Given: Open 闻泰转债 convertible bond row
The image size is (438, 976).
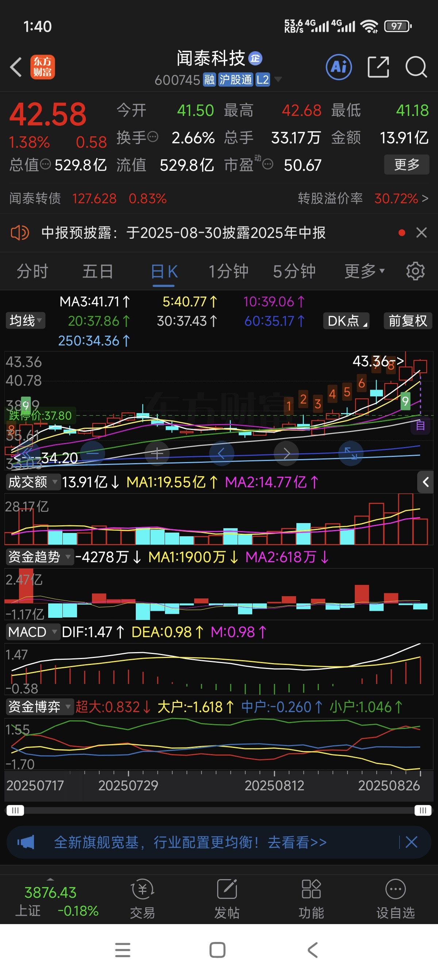Looking at the screenshot, I should 88,198.
